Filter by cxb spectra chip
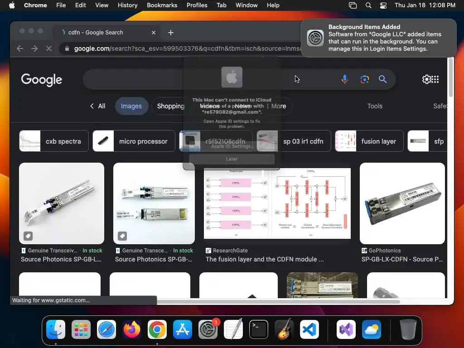 pos(54,141)
